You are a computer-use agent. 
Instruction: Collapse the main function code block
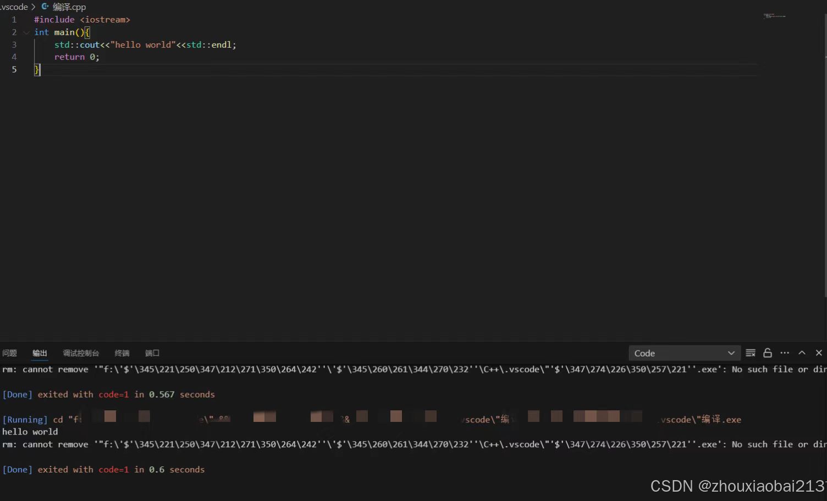[25, 32]
